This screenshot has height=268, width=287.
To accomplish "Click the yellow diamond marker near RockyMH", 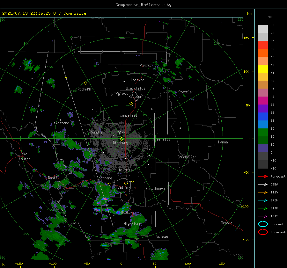I will (85, 83).
